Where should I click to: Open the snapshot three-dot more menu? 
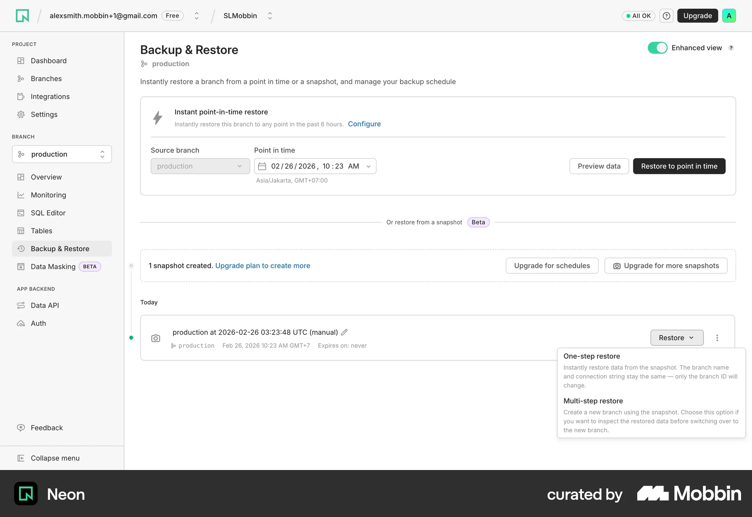pos(717,338)
